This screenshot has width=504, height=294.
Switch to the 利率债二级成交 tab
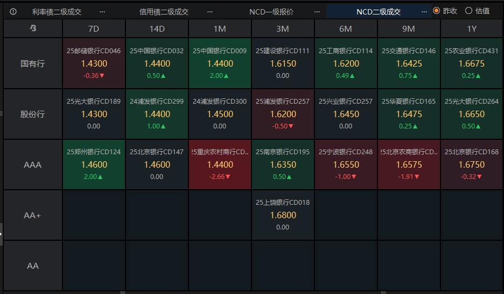point(57,12)
